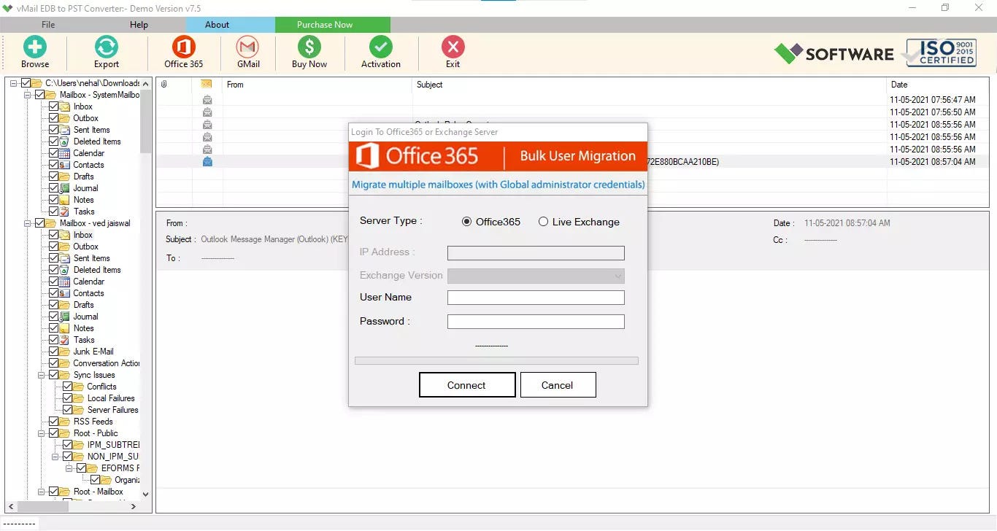
Task: Click the IP Address input field
Action: click(x=536, y=253)
